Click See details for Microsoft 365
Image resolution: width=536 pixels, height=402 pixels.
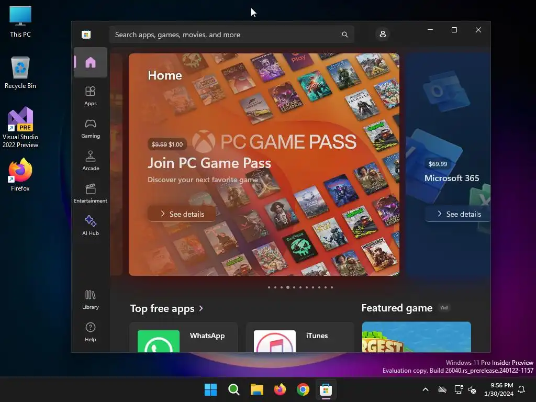coord(459,214)
